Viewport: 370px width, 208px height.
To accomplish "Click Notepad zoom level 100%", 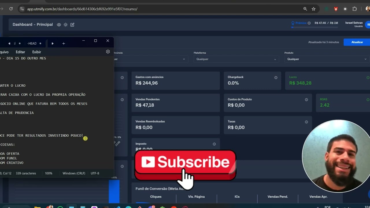I will [x=49, y=173].
